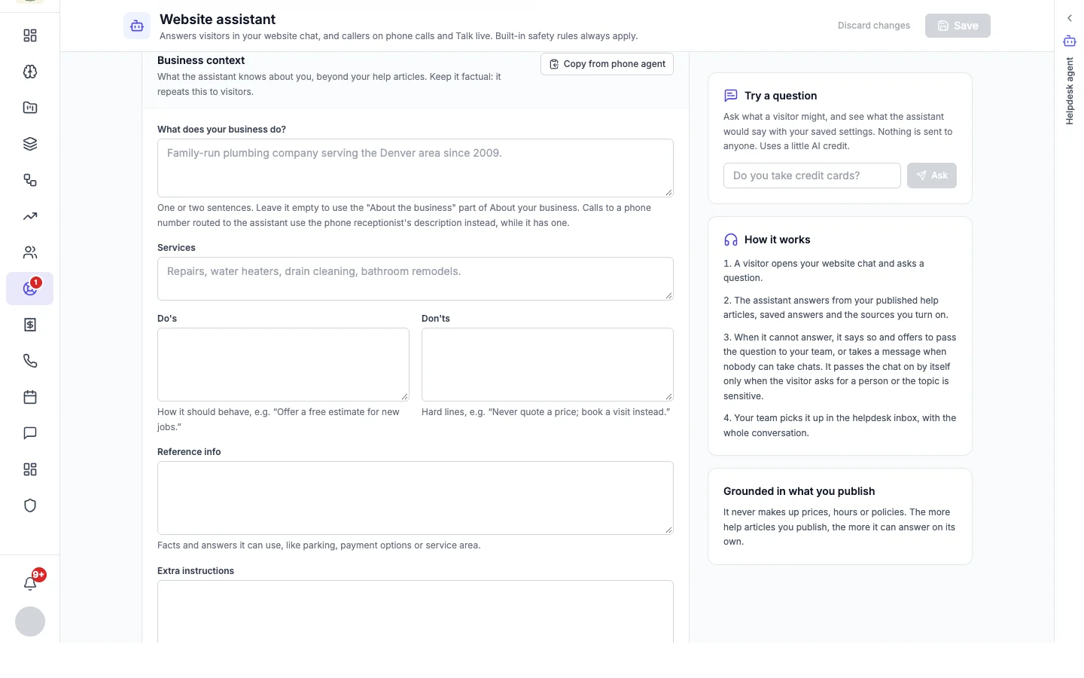Image resolution: width=1084 pixels, height=678 pixels.
Task: Click the Do's text box
Action: [283, 365]
